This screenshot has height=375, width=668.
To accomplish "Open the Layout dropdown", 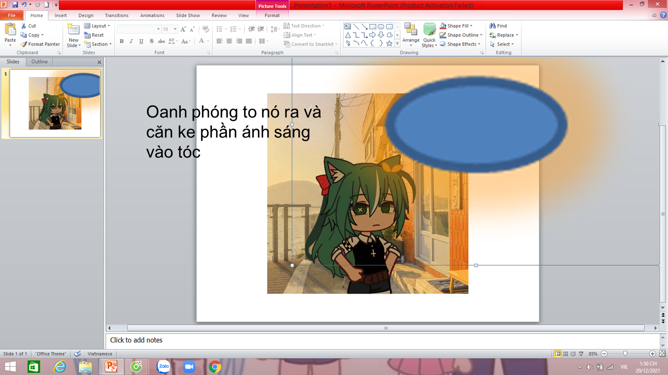I will point(97,26).
